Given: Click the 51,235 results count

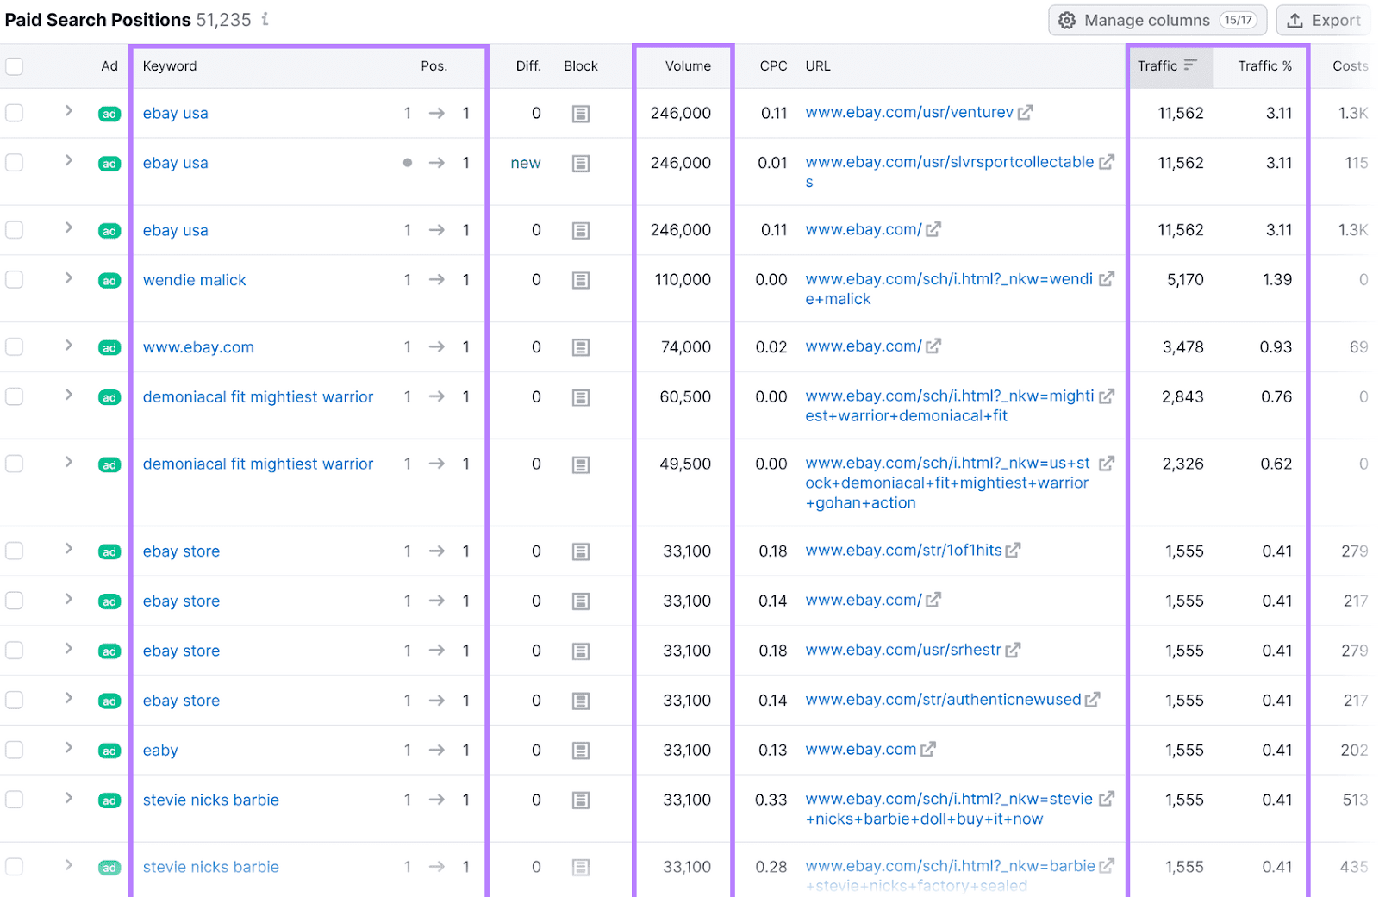Looking at the screenshot, I should [224, 20].
